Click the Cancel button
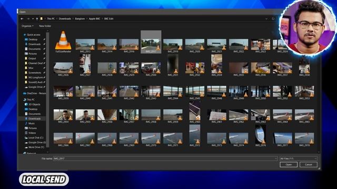The width and height of the screenshot is (337, 189). 309,164
